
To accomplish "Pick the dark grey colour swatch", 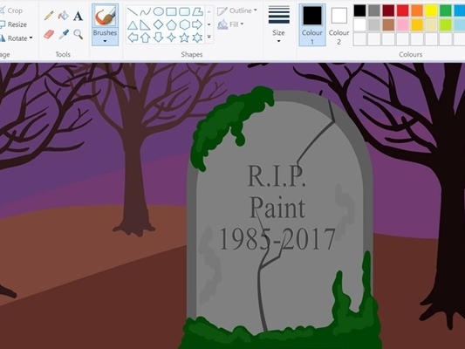I will (374, 10).
